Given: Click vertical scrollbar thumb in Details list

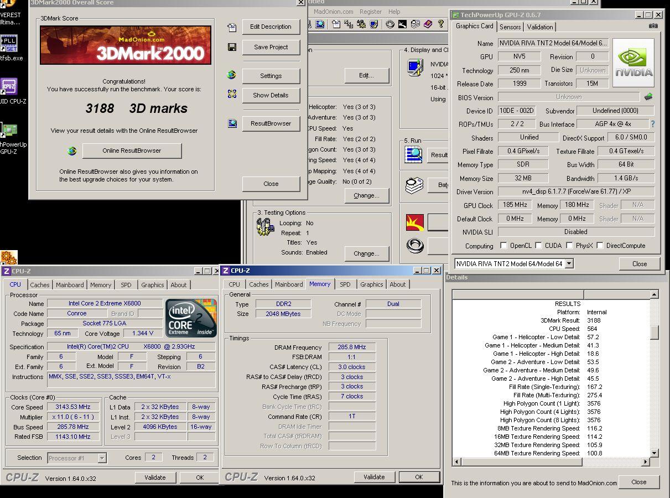Looking at the screenshot, I should (x=655, y=333).
